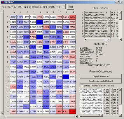Screen dimensions: 124x119
Task: Click the SOMBRERO title bar application icon
Action: point(2,2)
